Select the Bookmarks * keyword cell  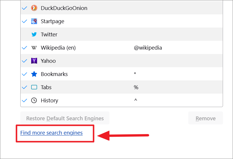pyautogui.click(x=135, y=74)
